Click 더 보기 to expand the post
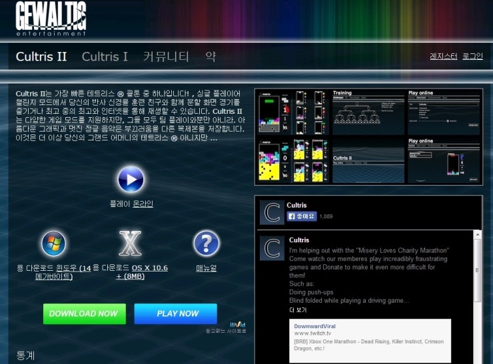493x364 pixels. point(298,310)
